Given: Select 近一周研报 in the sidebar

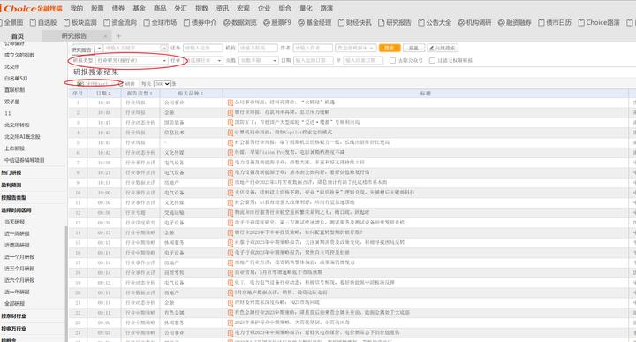Looking at the screenshot, I should coord(17,233).
